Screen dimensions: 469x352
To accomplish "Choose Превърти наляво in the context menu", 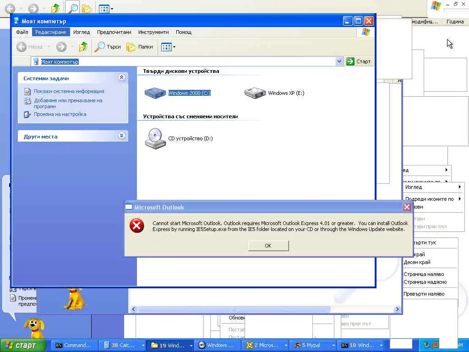I will click(x=424, y=294).
